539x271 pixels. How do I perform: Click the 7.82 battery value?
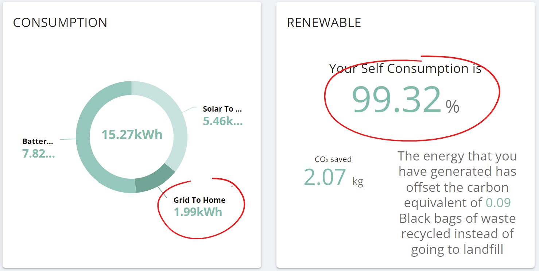click(39, 154)
